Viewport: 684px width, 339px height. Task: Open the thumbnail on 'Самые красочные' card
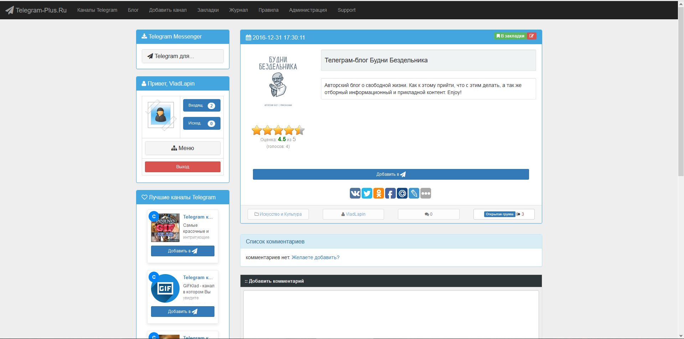point(165,228)
